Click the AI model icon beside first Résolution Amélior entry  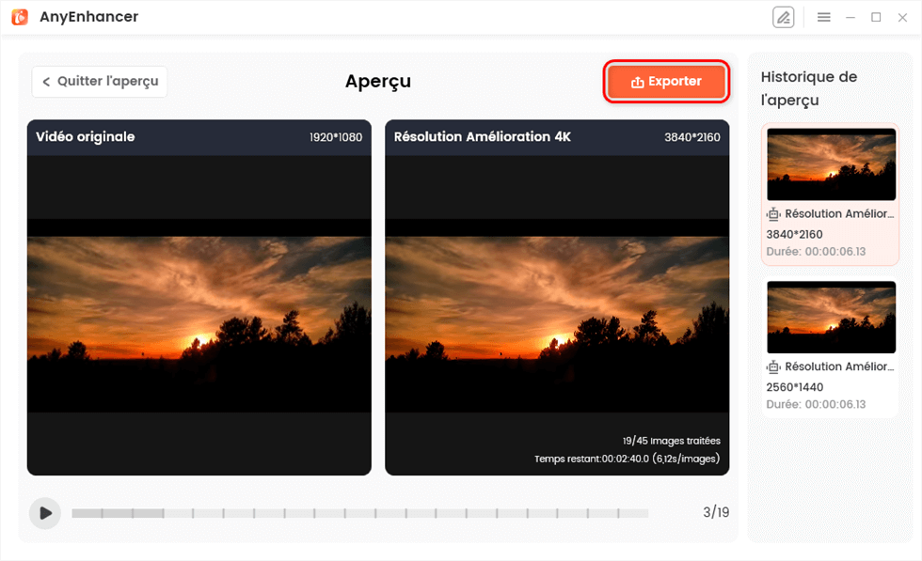click(773, 214)
